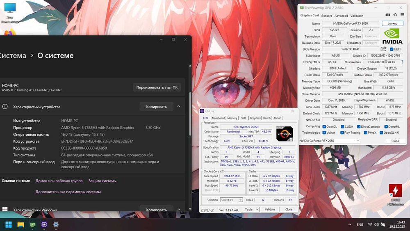Click the CPU-Z title bar icon

(202, 111)
